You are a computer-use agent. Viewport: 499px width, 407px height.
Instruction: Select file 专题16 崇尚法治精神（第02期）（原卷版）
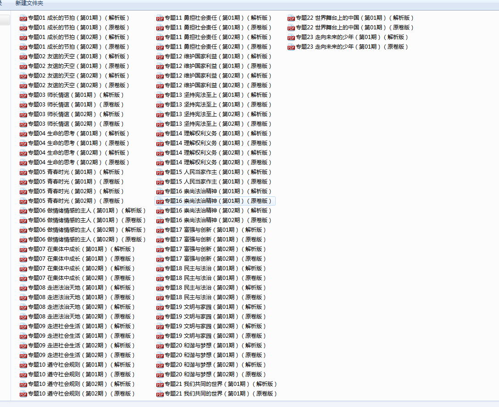(215, 220)
